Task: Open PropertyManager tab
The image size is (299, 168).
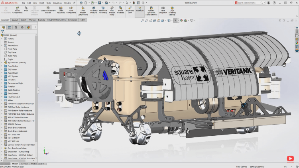Action: point(10,27)
